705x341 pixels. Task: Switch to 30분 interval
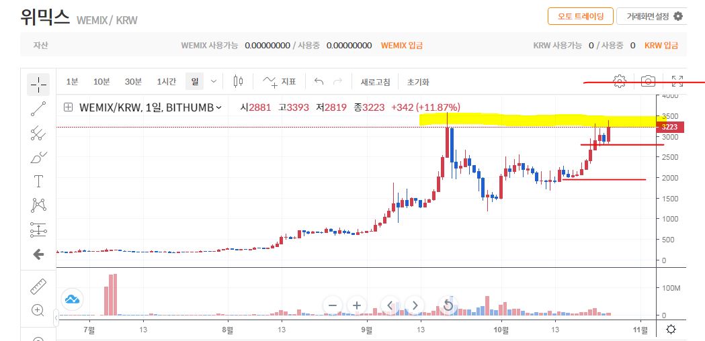(x=133, y=82)
